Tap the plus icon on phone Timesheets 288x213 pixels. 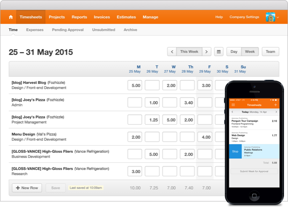click(x=276, y=105)
